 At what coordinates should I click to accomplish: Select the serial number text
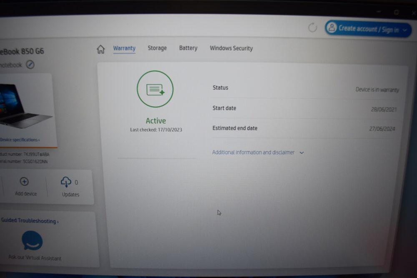[x=24, y=161]
